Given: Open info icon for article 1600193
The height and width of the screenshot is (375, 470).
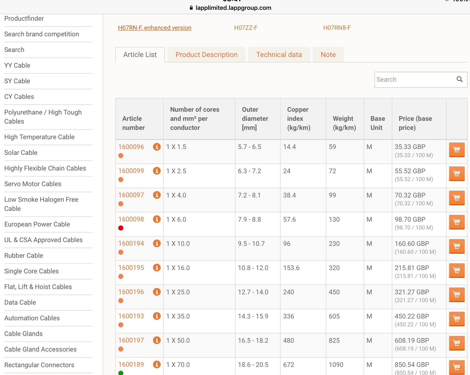Looking at the screenshot, I should (x=157, y=316).
